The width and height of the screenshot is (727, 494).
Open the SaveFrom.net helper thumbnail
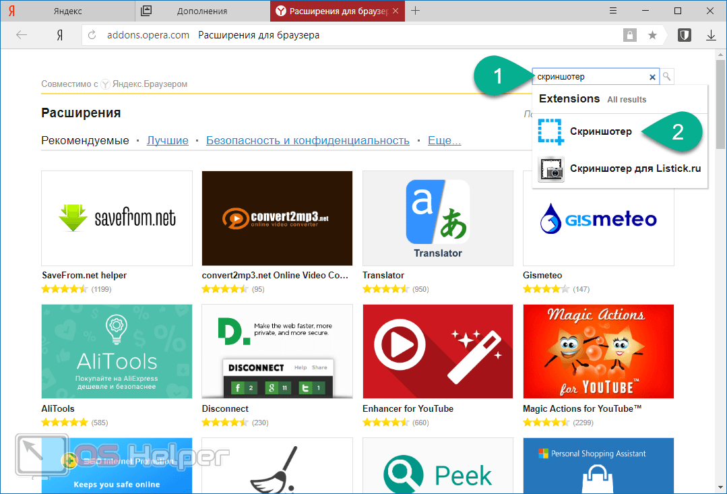(117, 218)
